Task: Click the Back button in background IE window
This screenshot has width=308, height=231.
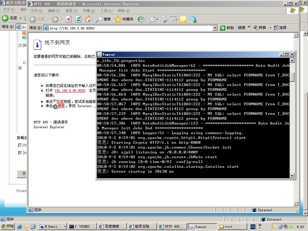Action: coord(10,18)
